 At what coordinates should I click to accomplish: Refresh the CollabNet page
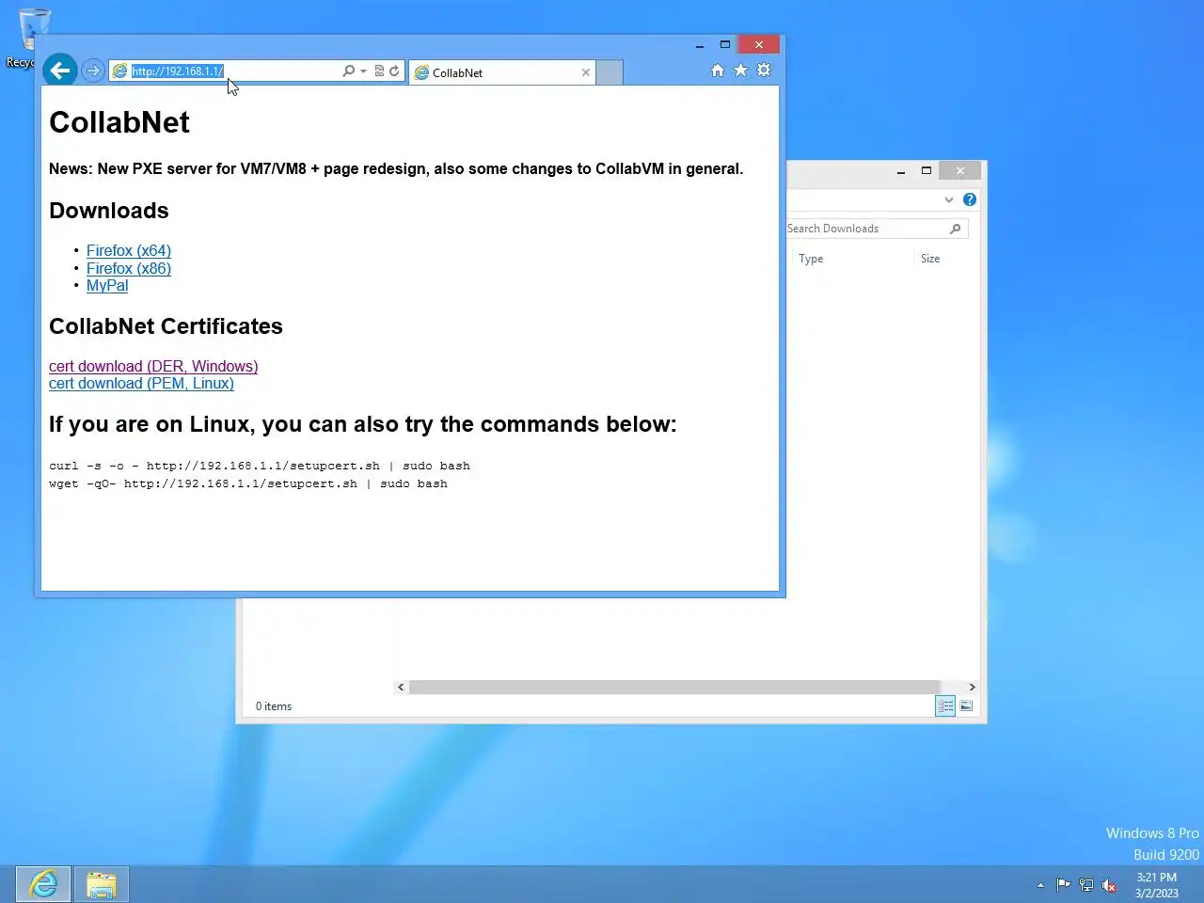click(394, 71)
